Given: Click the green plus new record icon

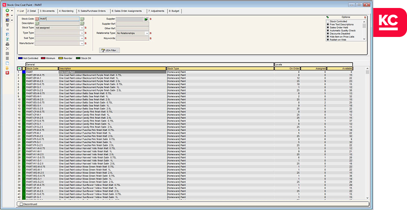Looking at the screenshot, I should 7,10.
